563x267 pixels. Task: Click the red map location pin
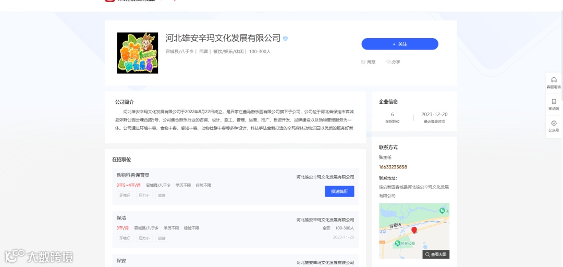[x=414, y=230]
